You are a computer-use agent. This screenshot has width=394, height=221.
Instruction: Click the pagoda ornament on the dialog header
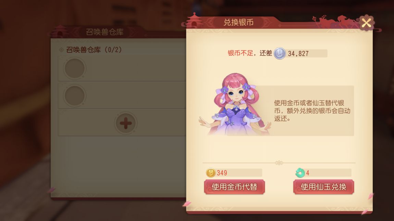coord(194,20)
